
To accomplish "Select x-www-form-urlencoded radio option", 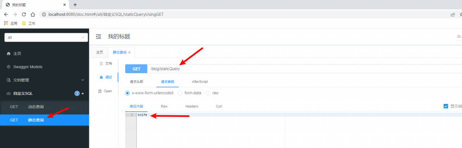I will [x=127, y=93].
